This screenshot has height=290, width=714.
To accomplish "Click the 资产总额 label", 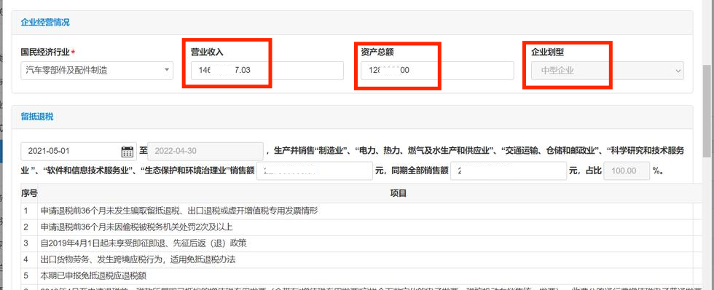I will (x=377, y=52).
